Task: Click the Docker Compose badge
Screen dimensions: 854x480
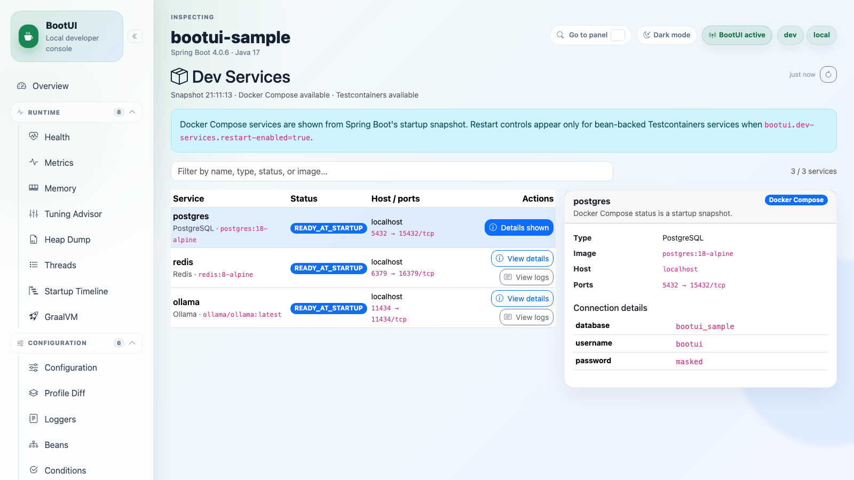Action: coord(796,200)
